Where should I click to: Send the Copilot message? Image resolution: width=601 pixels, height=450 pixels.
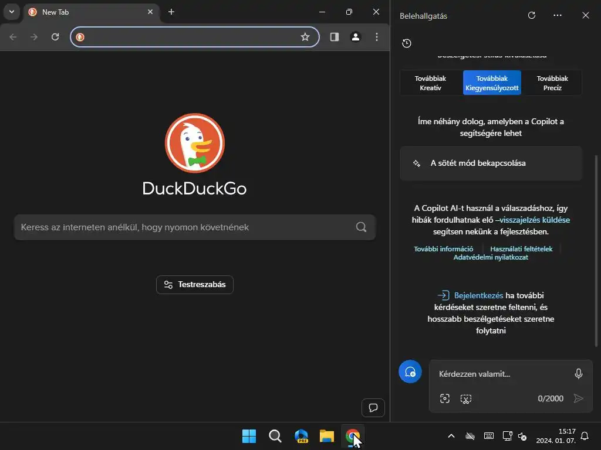[578, 398]
